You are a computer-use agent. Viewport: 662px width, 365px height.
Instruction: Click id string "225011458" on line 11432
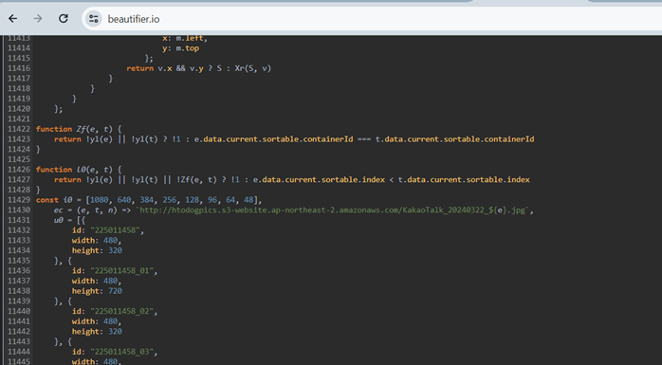(x=116, y=230)
